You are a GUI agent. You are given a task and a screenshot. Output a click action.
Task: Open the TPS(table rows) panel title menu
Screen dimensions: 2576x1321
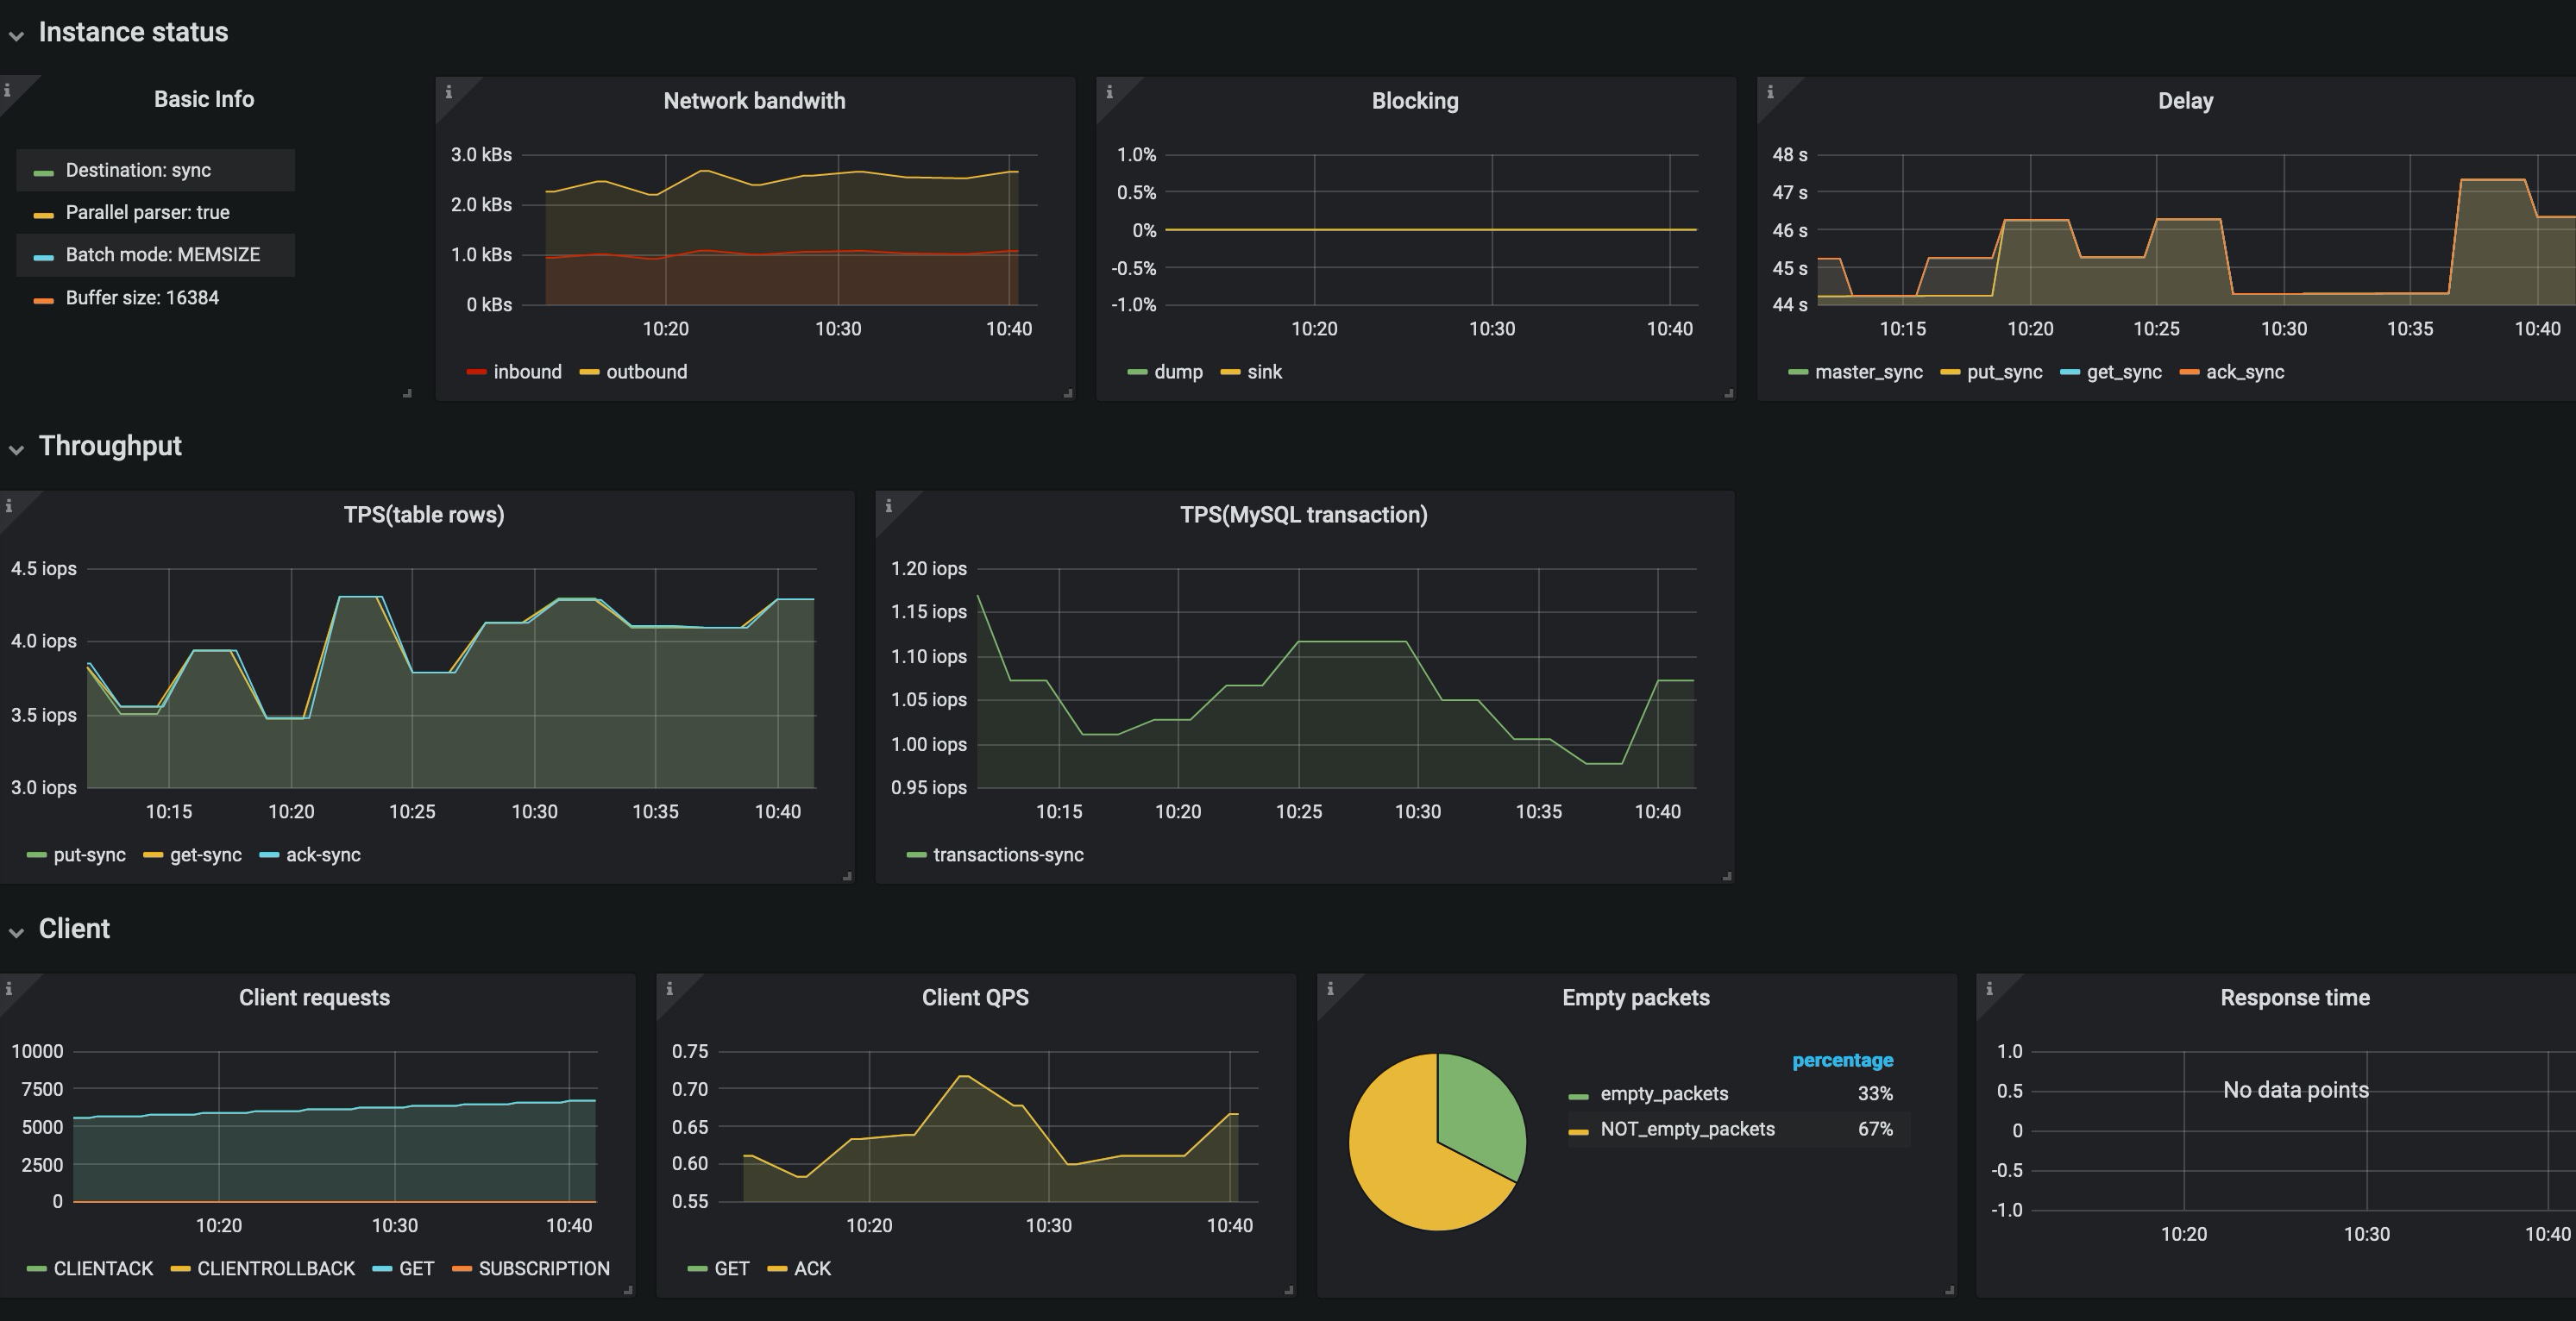tap(423, 515)
